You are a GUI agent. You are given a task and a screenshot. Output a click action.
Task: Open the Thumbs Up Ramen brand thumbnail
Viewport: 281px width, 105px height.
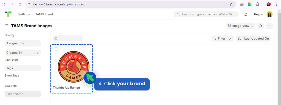point(74,67)
